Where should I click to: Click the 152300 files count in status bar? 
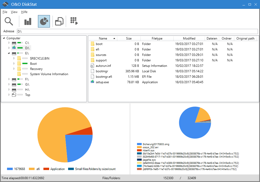tap(168, 178)
